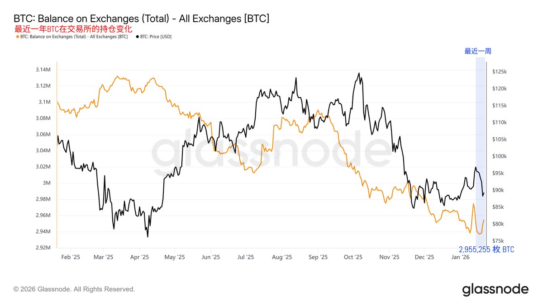Click the '2.92M' balance axis label
The image size is (543, 305).
click(44, 248)
